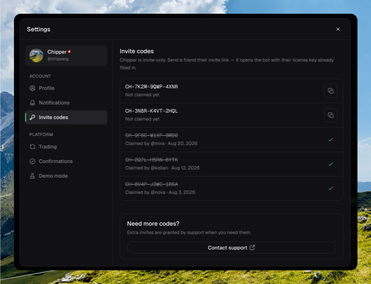371x284 pixels.
Task: Open the Confirmations settings section
Action: pyautogui.click(x=66, y=161)
